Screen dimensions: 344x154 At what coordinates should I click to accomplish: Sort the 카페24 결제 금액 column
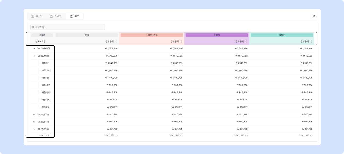pos(246,42)
